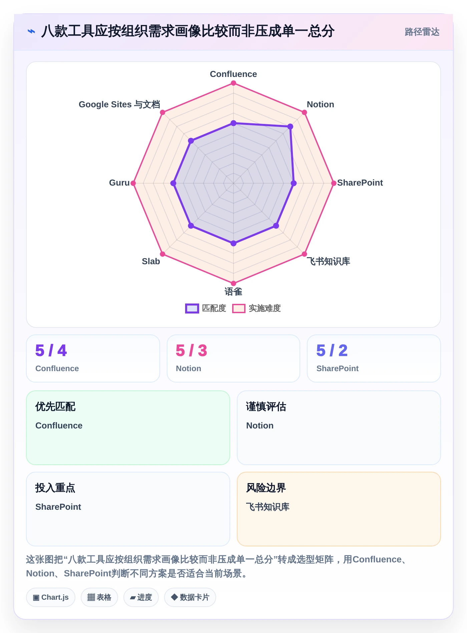Image resolution: width=467 pixels, height=633 pixels.
Task: Click the pink Confluence vertex point on radar
Action: click(x=233, y=83)
